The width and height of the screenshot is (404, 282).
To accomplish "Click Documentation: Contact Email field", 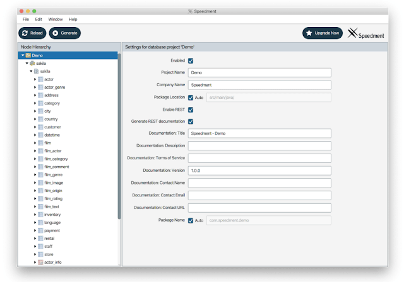I will click(259, 195).
